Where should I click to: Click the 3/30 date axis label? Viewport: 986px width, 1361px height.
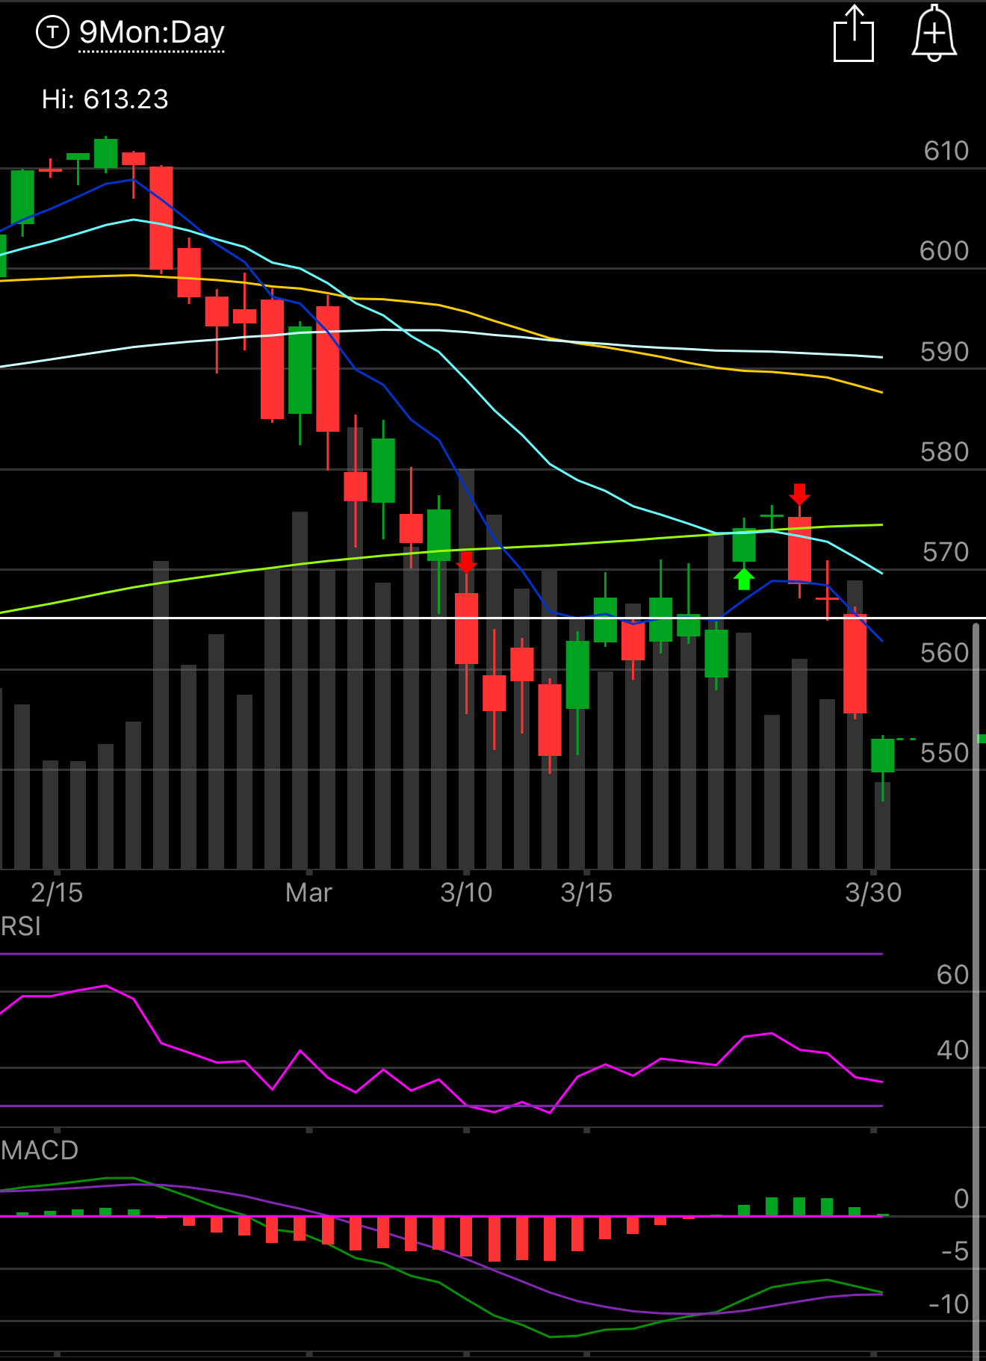point(873,893)
